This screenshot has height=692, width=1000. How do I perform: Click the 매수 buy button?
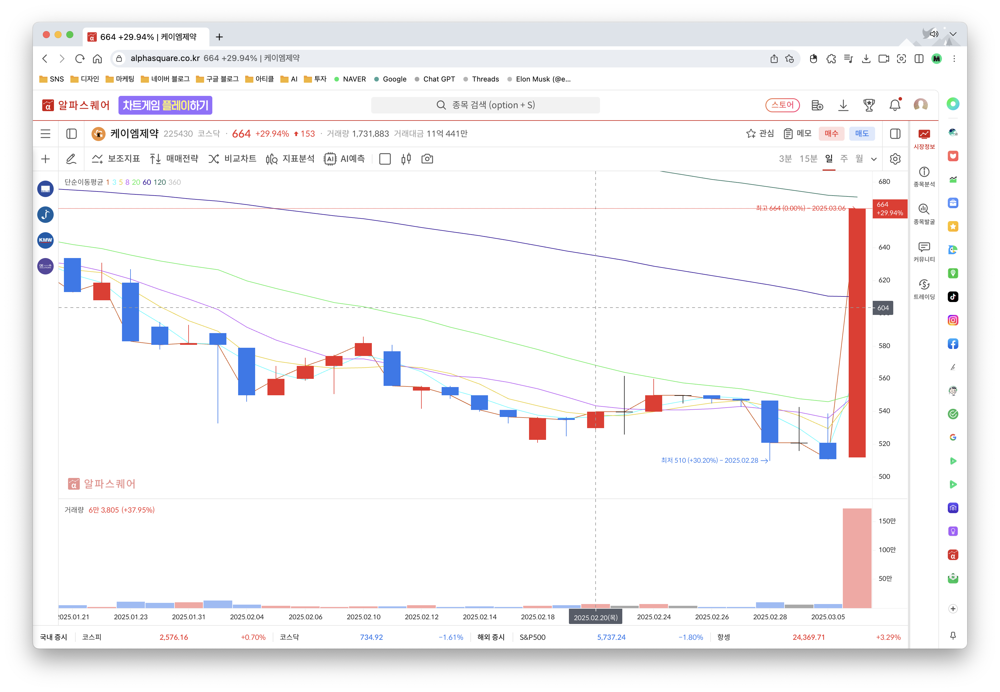831,134
